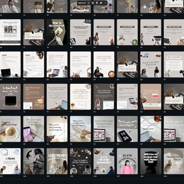Open page 48 'How to Sell Smarter'

click(x=57, y=32)
